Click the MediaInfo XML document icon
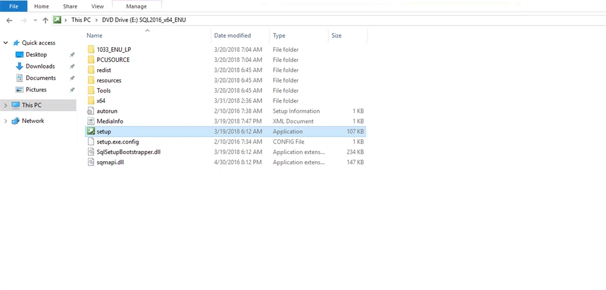The image size is (606, 290). pyautogui.click(x=91, y=121)
